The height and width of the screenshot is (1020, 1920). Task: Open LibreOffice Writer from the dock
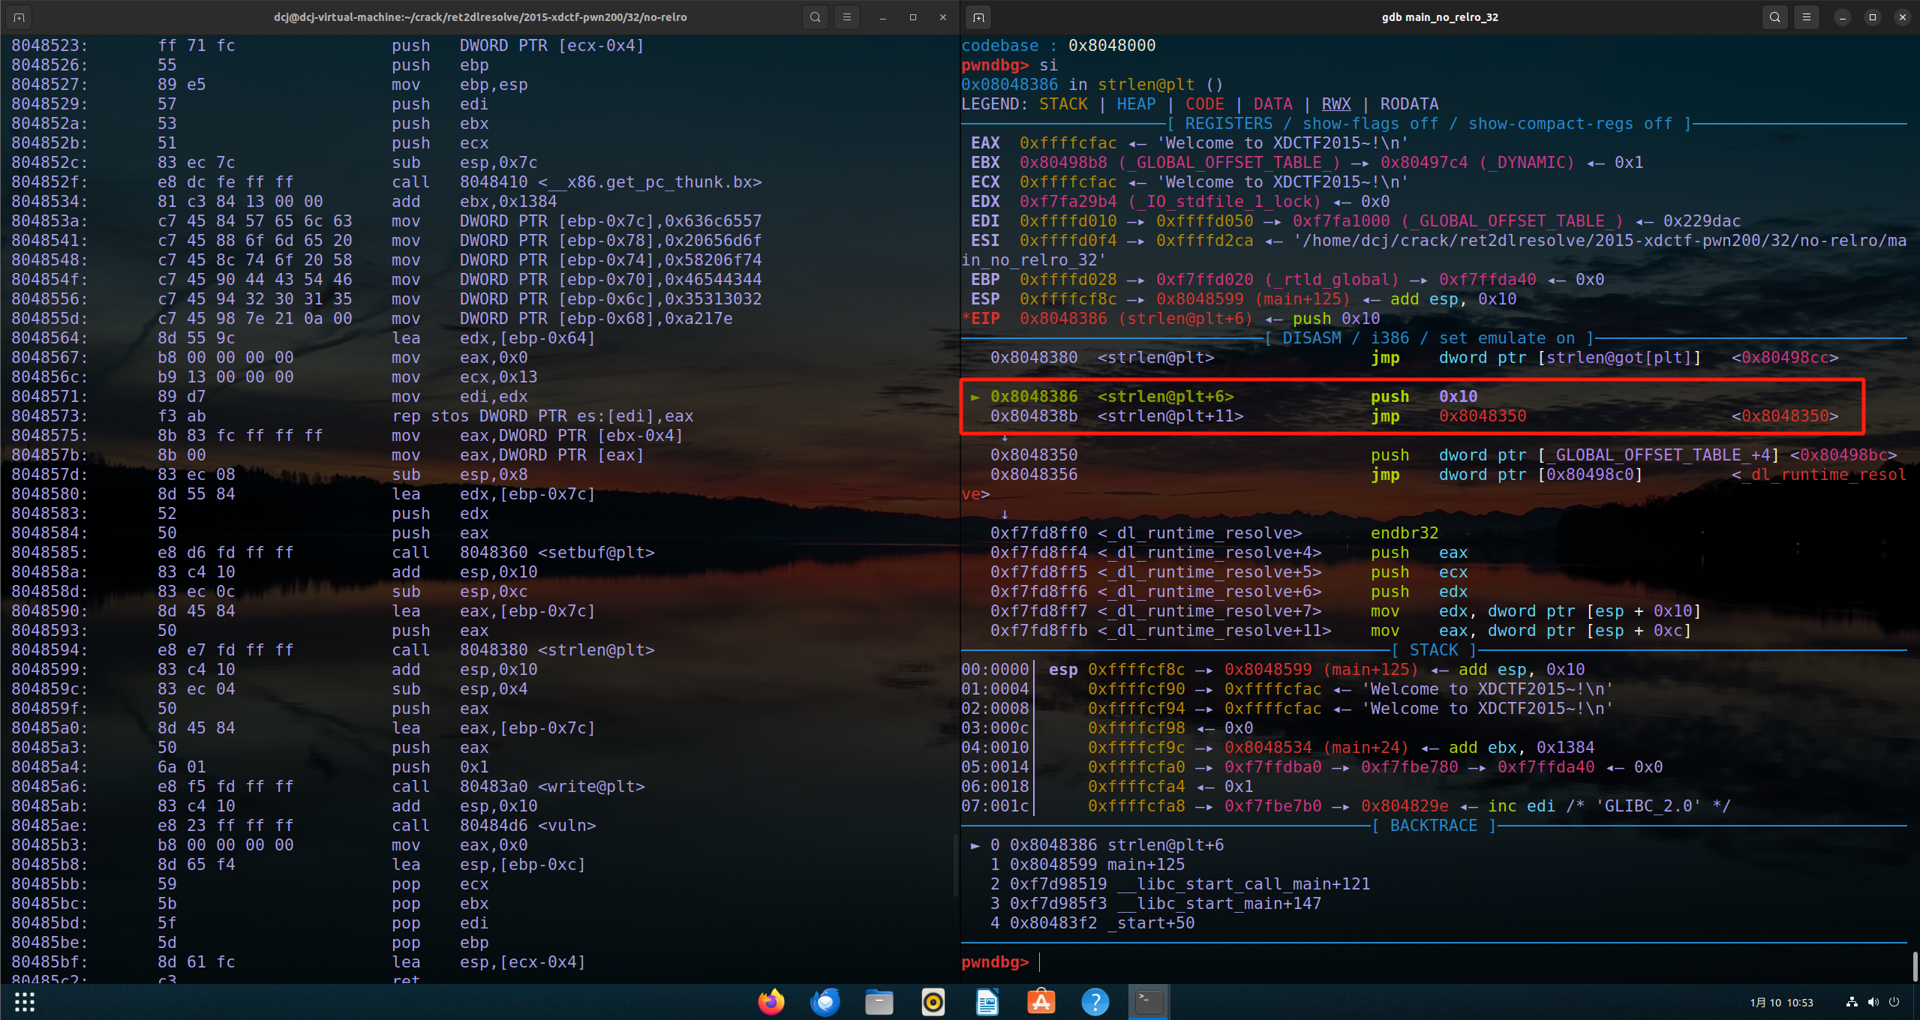click(x=987, y=1002)
